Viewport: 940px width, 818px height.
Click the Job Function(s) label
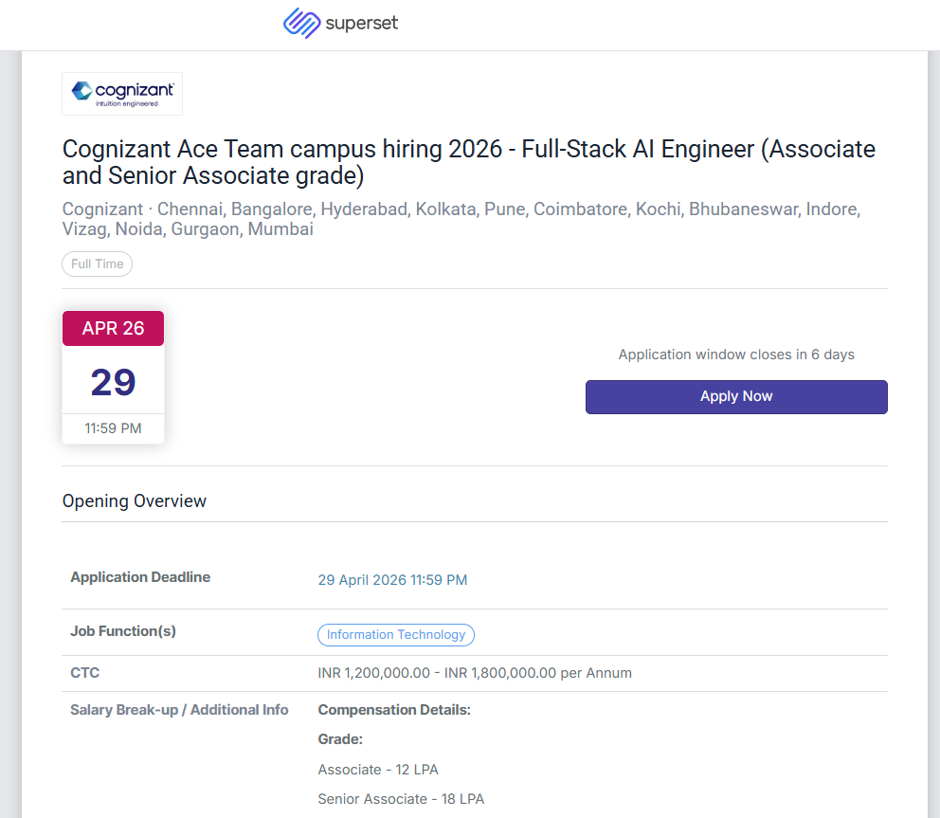pyautogui.click(x=123, y=631)
